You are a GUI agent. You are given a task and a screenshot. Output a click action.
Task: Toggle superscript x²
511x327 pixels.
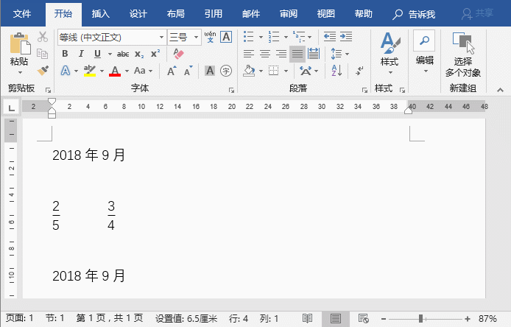pos(155,54)
